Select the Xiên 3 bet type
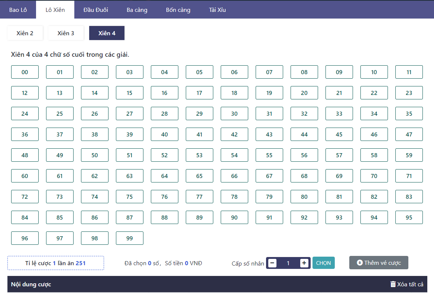 click(x=66, y=33)
